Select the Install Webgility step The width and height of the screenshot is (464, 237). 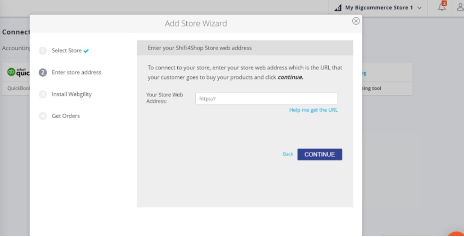(x=72, y=94)
